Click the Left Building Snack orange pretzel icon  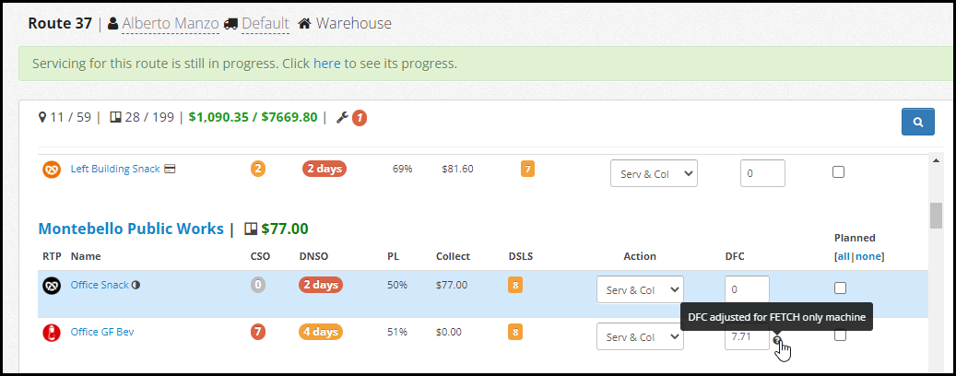pos(52,170)
